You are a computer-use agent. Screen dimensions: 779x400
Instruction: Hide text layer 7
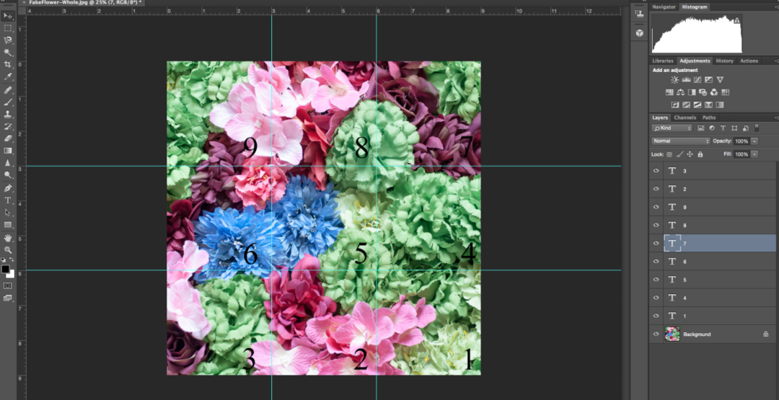coord(656,243)
